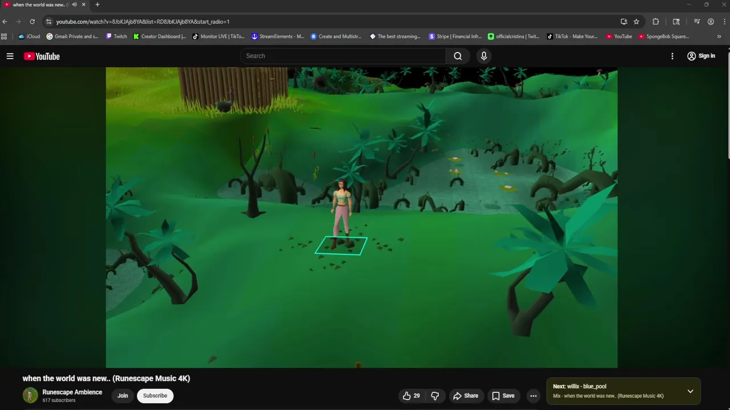Click the video title text
This screenshot has height=410, width=730.
(106, 378)
